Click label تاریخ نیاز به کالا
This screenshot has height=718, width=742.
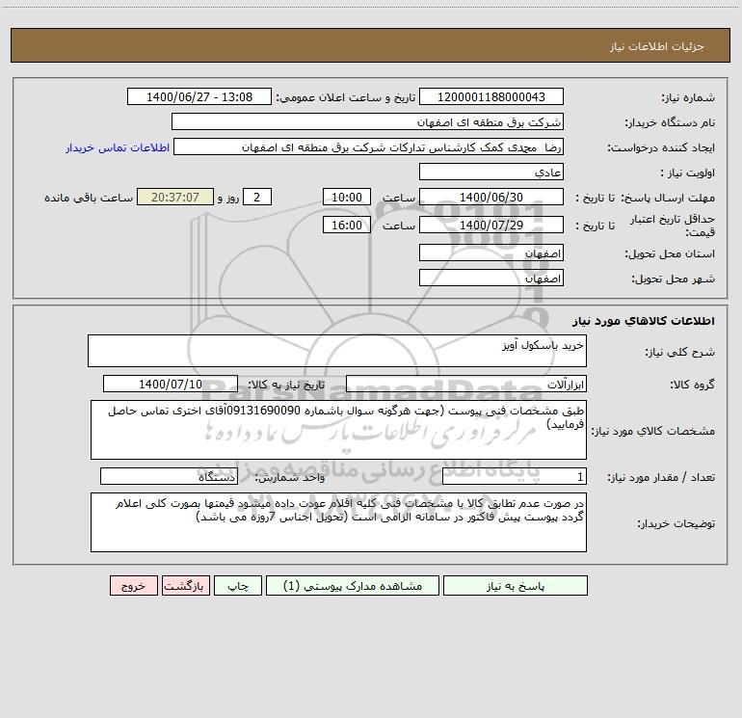pos(286,385)
